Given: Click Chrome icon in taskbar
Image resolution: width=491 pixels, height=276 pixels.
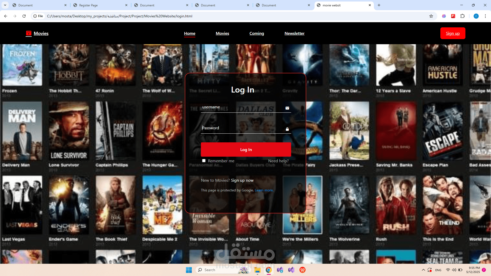Looking at the screenshot, I should point(269,270).
